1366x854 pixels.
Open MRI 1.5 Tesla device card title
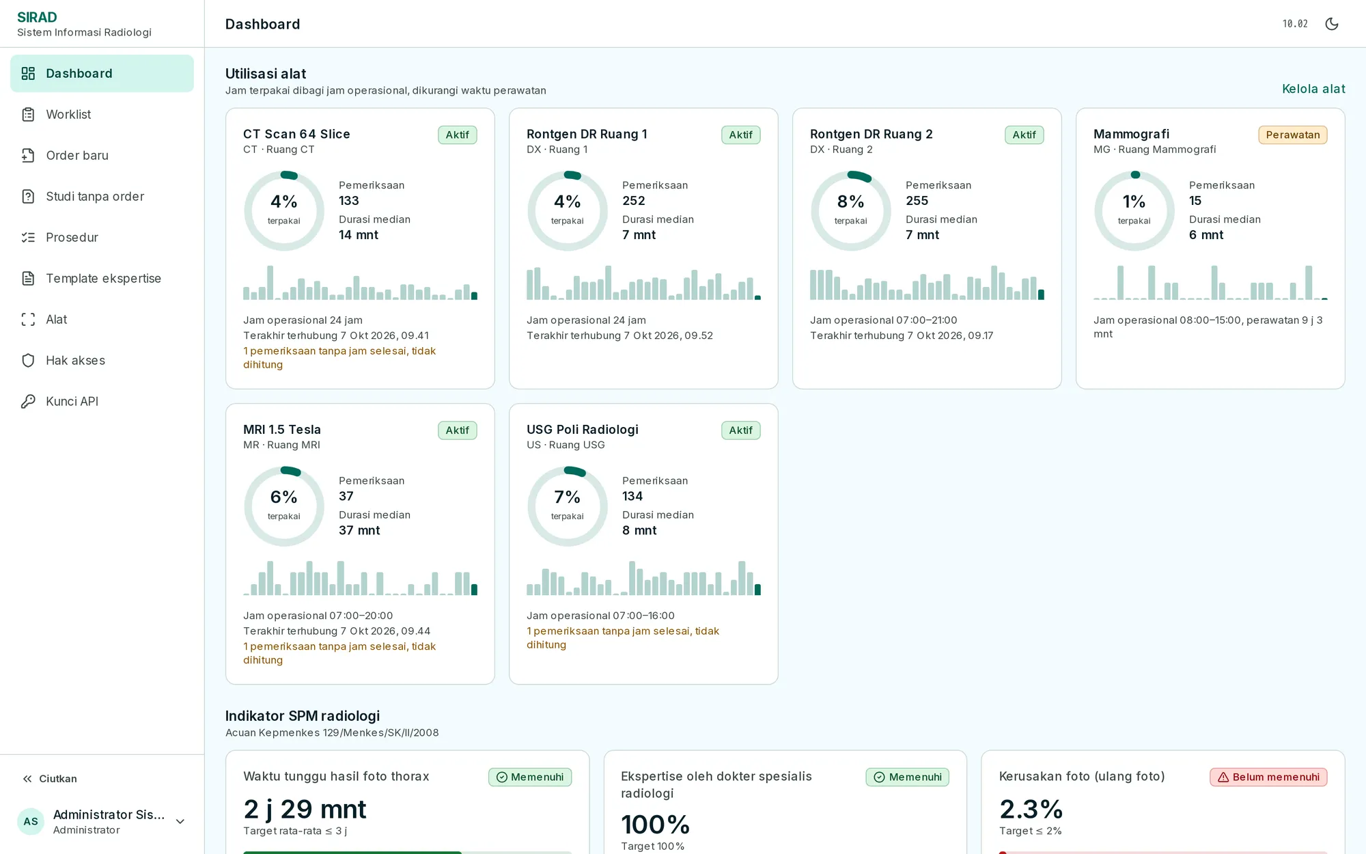pos(282,430)
